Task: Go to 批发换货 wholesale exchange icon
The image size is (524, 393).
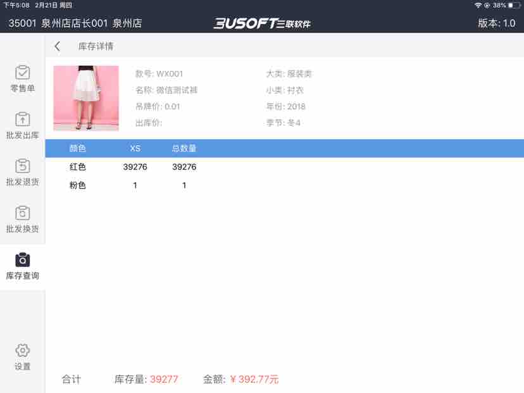Action: point(22,213)
